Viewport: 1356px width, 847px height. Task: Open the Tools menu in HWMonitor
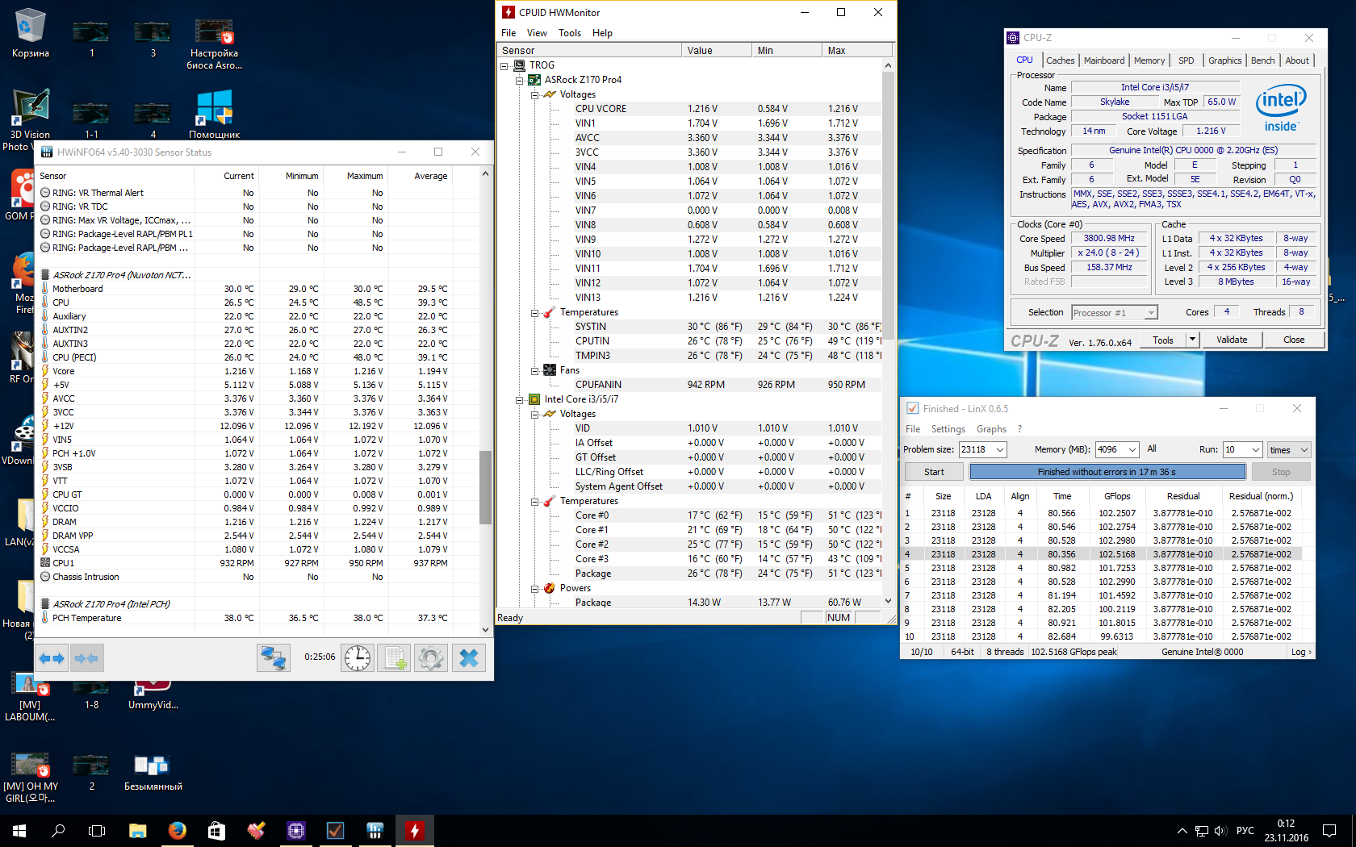point(569,33)
